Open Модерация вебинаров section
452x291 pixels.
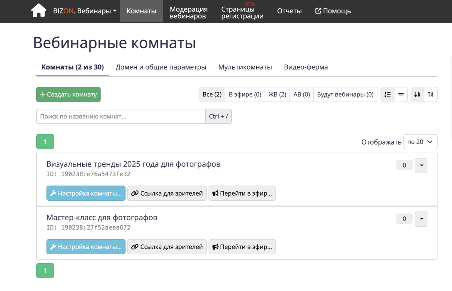189,12
